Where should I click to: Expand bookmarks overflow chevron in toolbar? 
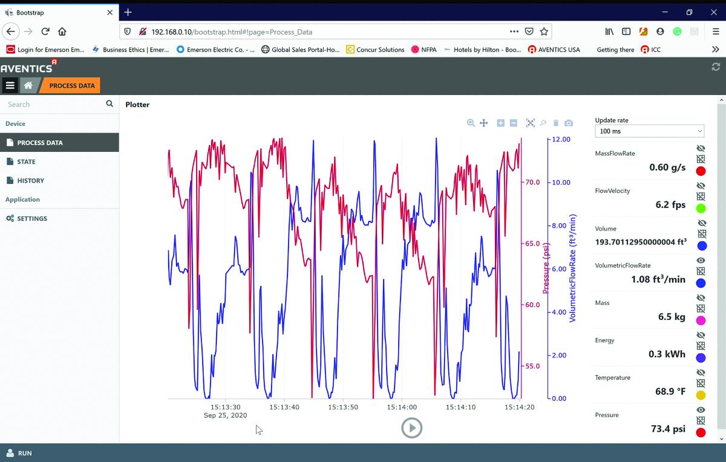[716, 50]
